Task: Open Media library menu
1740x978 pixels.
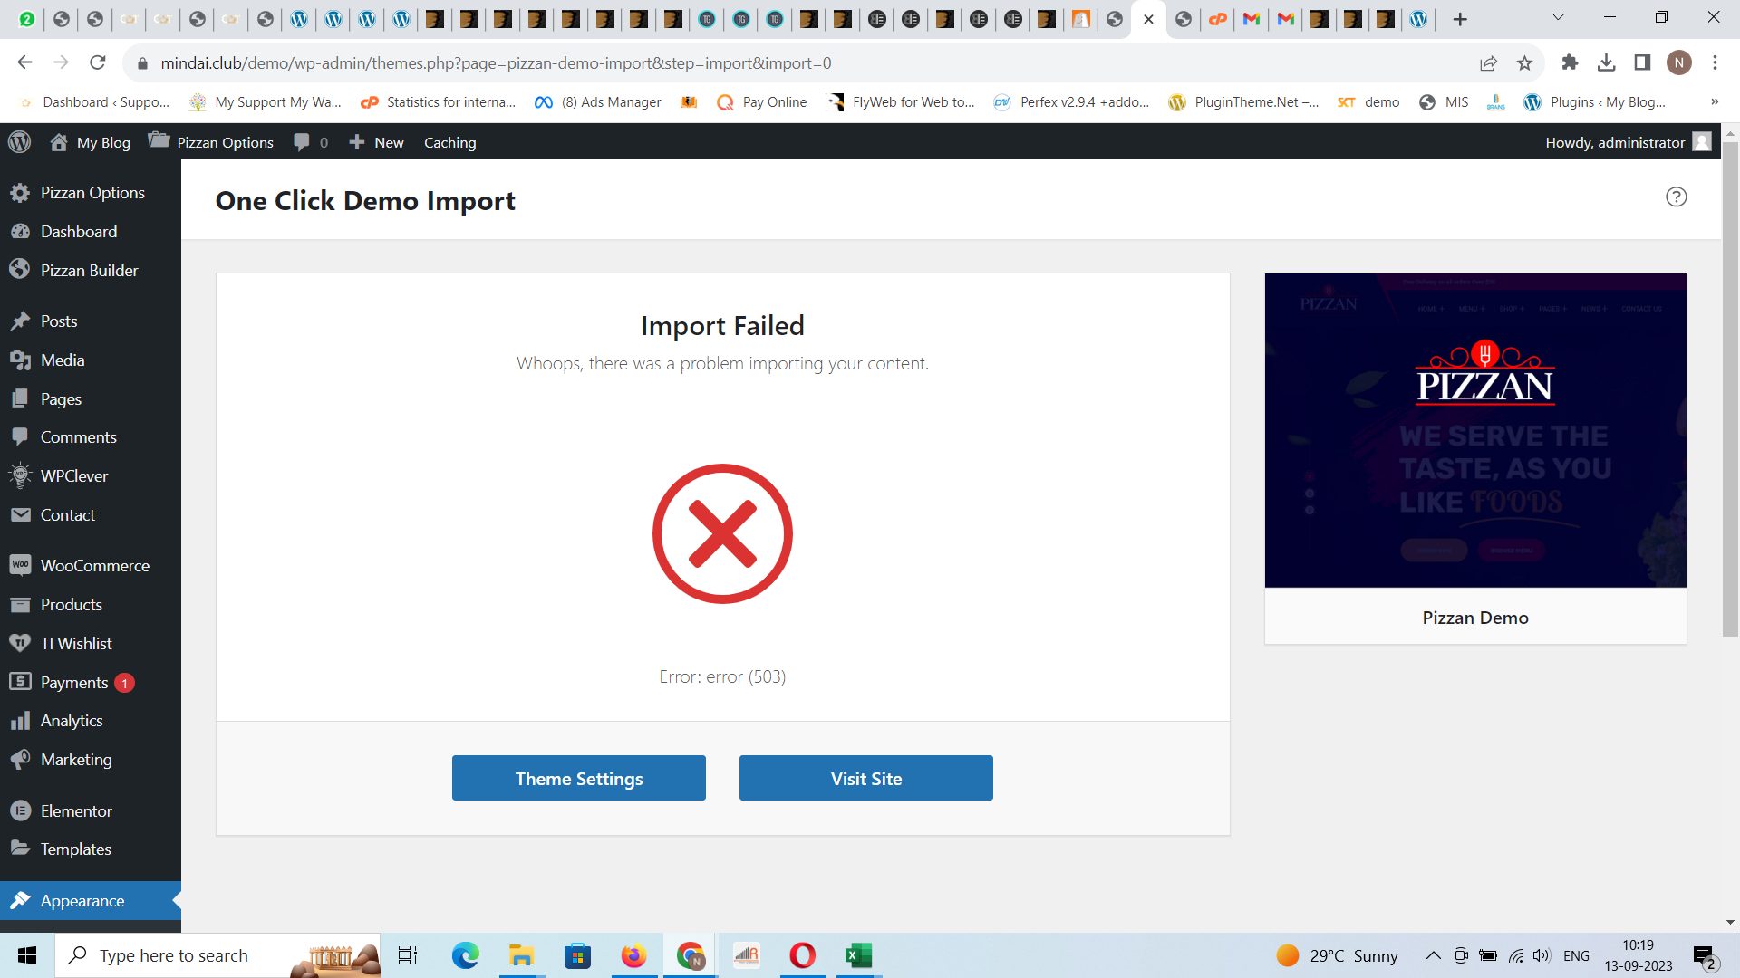Action: pyautogui.click(x=91, y=360)
